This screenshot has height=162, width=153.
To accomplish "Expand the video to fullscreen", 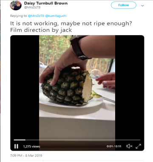I will 138,146.
